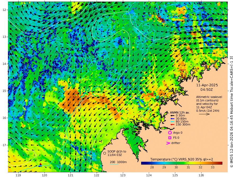Click the longitude axis label 123

[123, 175]
